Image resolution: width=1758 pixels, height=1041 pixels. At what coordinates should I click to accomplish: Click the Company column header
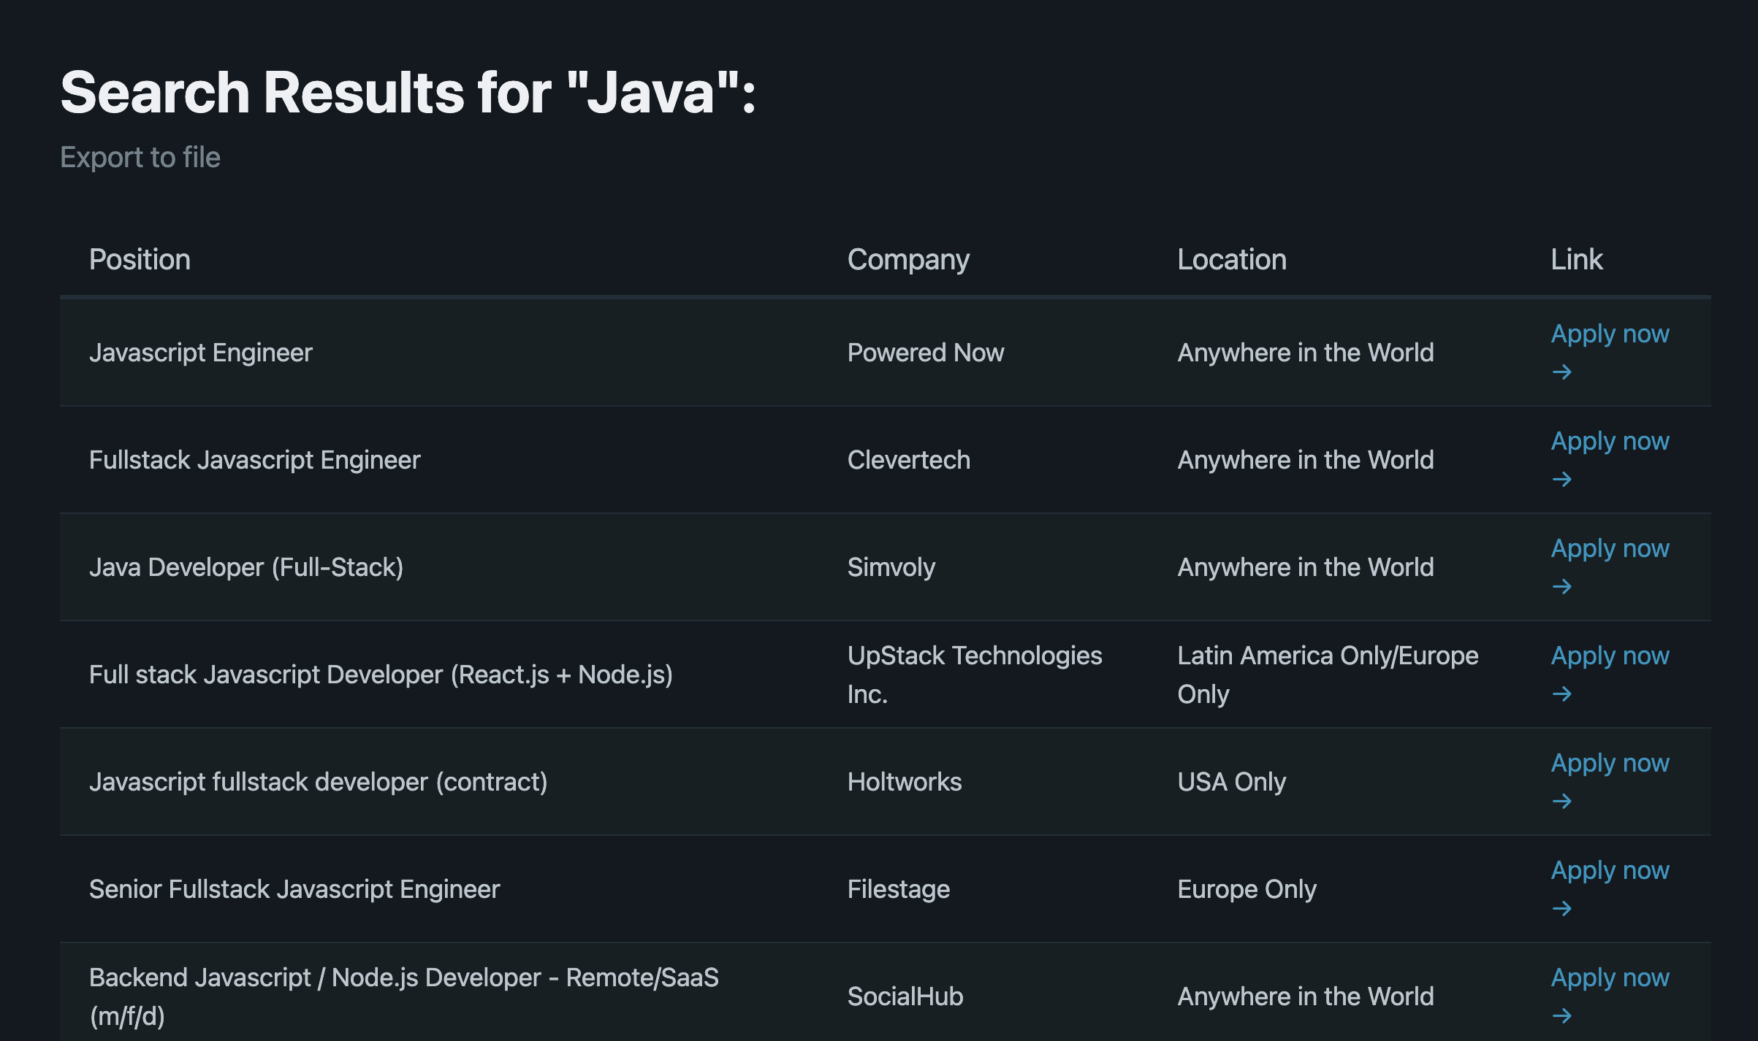coord(908,260)
